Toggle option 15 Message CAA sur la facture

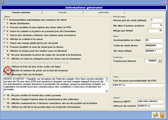[5, 74]
